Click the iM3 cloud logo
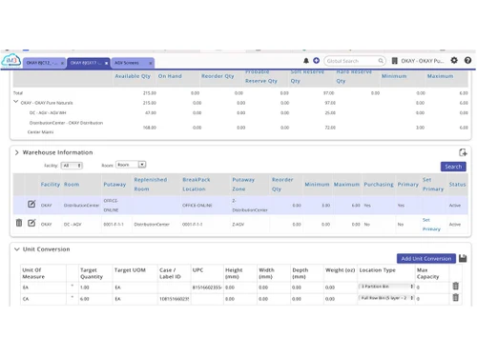The image size is (477, 357). [11, 60]
